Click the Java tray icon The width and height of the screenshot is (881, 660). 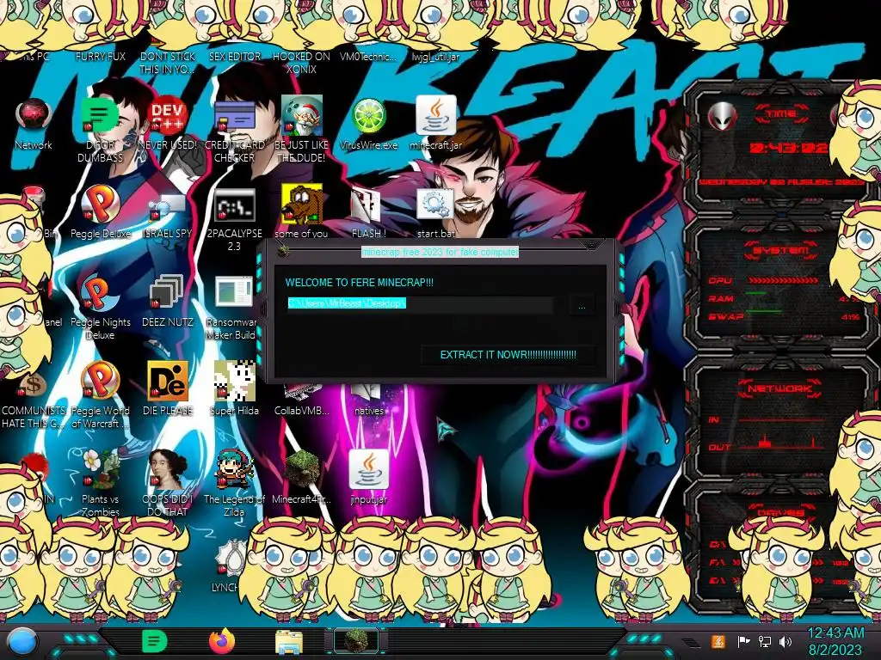[x=718, y=641]
